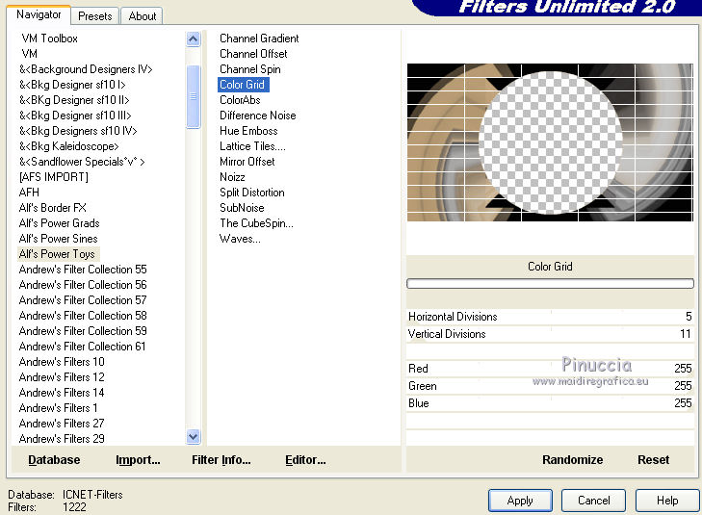Select the Channel Offset filter
The height and width of the screenshot is (515, 702).
click(x=253, y=54)
